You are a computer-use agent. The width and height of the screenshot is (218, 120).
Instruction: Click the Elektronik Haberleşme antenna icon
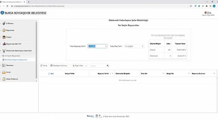(x=4, y=51)
